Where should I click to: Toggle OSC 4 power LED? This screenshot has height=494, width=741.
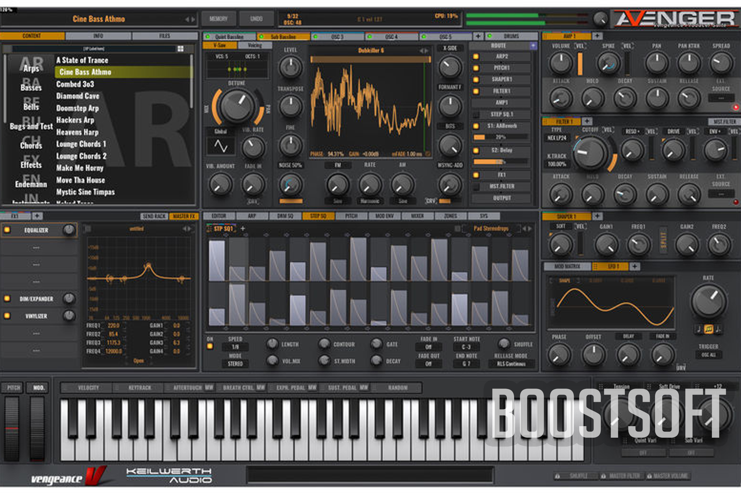[x=370, y=37]
